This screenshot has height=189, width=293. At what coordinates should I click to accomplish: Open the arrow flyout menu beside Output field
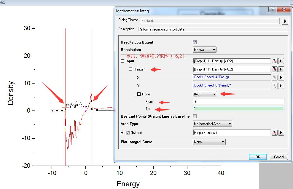(281, 133)
